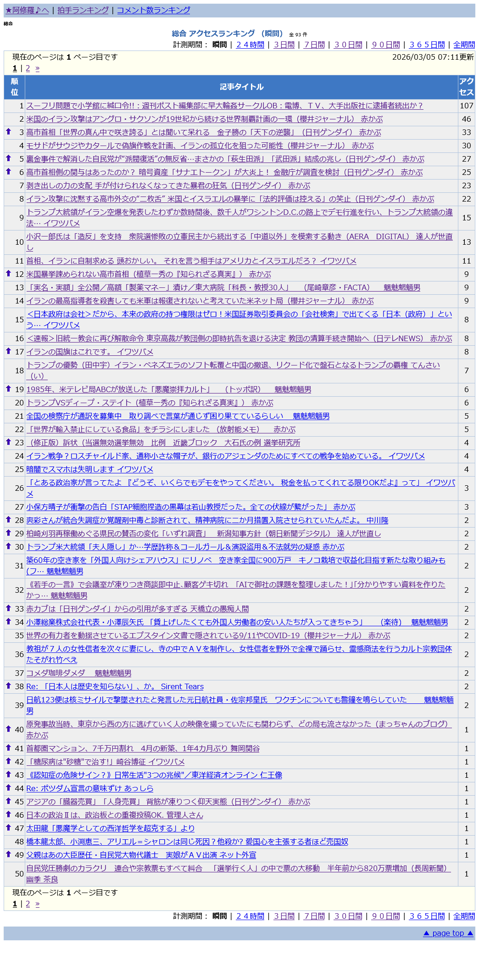Click the up arrow icon beside rank 38
The width and height of the screenshot is (479, 955).
[8, 686]
